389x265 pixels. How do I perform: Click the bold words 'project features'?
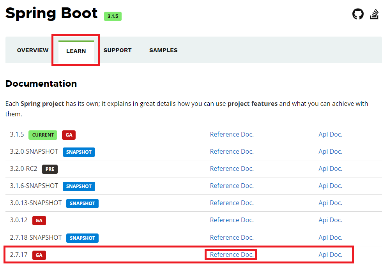(x=253, y=104)
